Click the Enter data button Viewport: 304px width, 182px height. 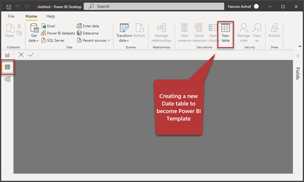point(88,26)
